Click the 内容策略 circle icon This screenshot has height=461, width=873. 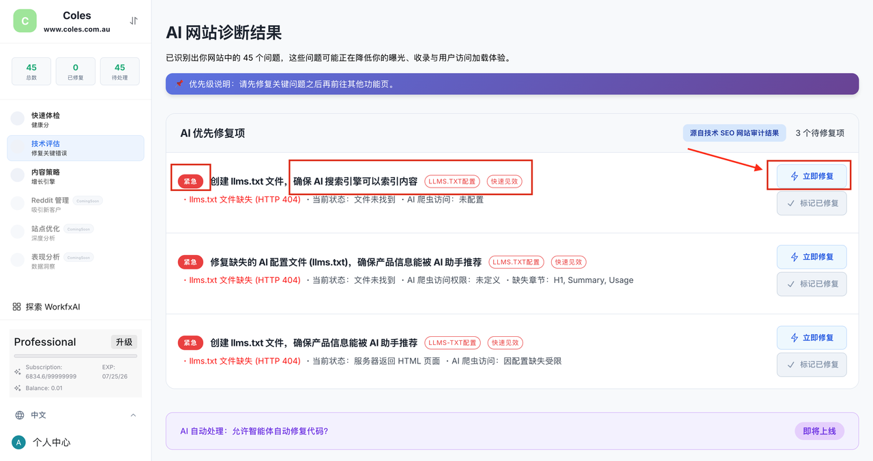pos(18,175)
